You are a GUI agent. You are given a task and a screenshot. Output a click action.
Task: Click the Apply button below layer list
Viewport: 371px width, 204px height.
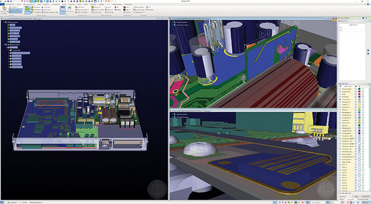click(356, 197)
